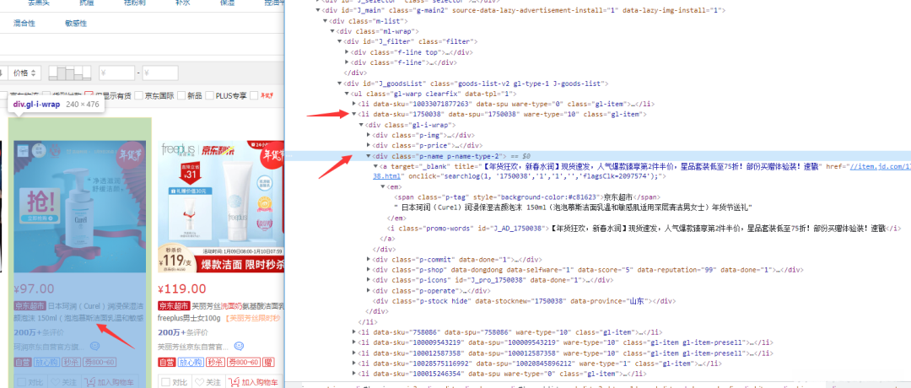Enable 京东国际 filter checkbox

coord(139,95)
